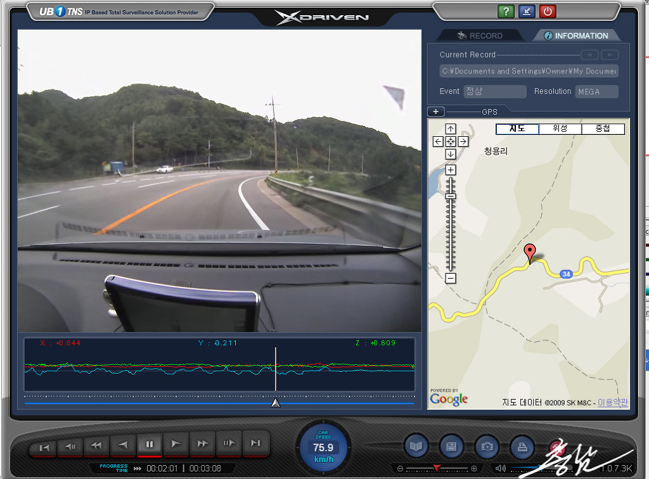This screenshot has width=649, height=479.
Task: Click the map zoom slider handle
Action: [451, 196]
